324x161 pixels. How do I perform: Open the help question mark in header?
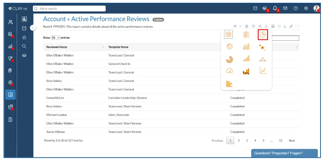click(296, 8)
